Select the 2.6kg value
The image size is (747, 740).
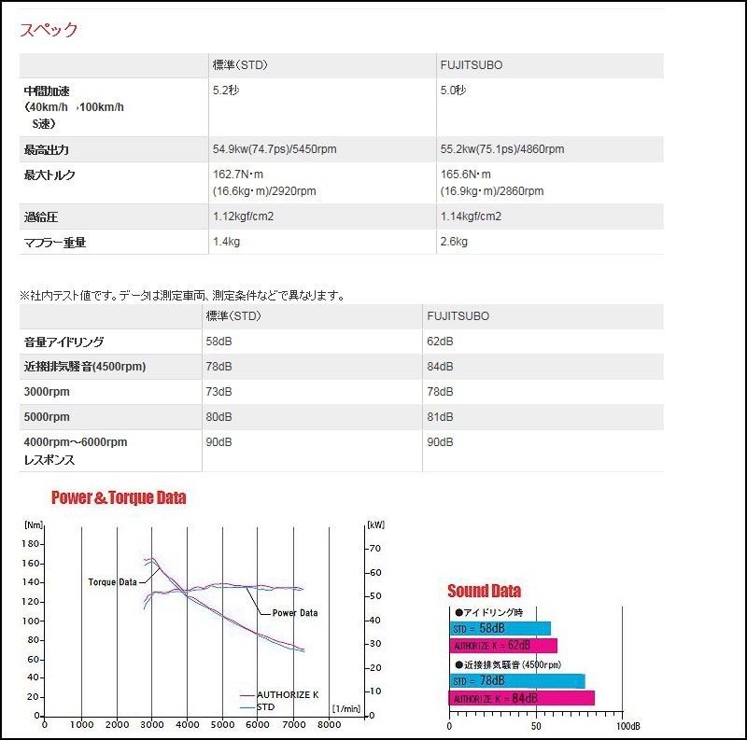[x=454, y=242]
